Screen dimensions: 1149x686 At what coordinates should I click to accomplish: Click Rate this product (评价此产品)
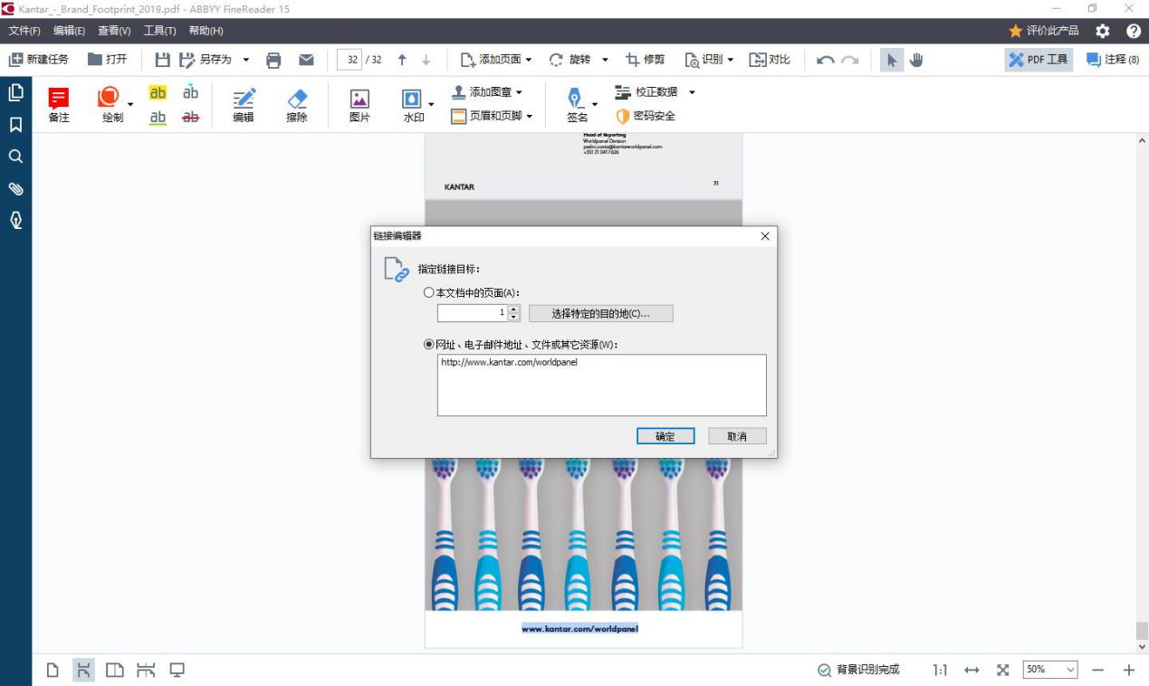click(1044, 31)
